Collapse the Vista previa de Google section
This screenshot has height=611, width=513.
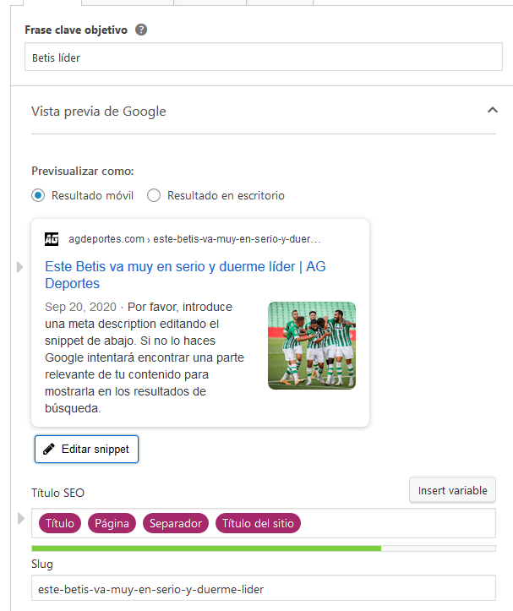(493, 110)
